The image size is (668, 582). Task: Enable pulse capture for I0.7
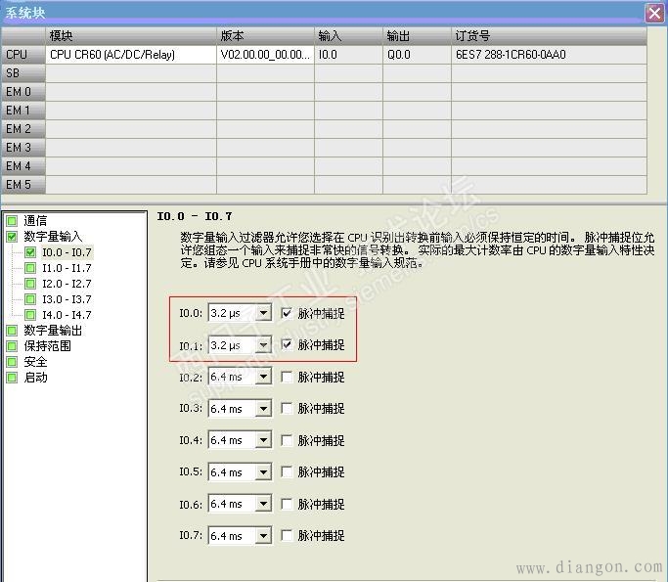click(x=287, y=536)
